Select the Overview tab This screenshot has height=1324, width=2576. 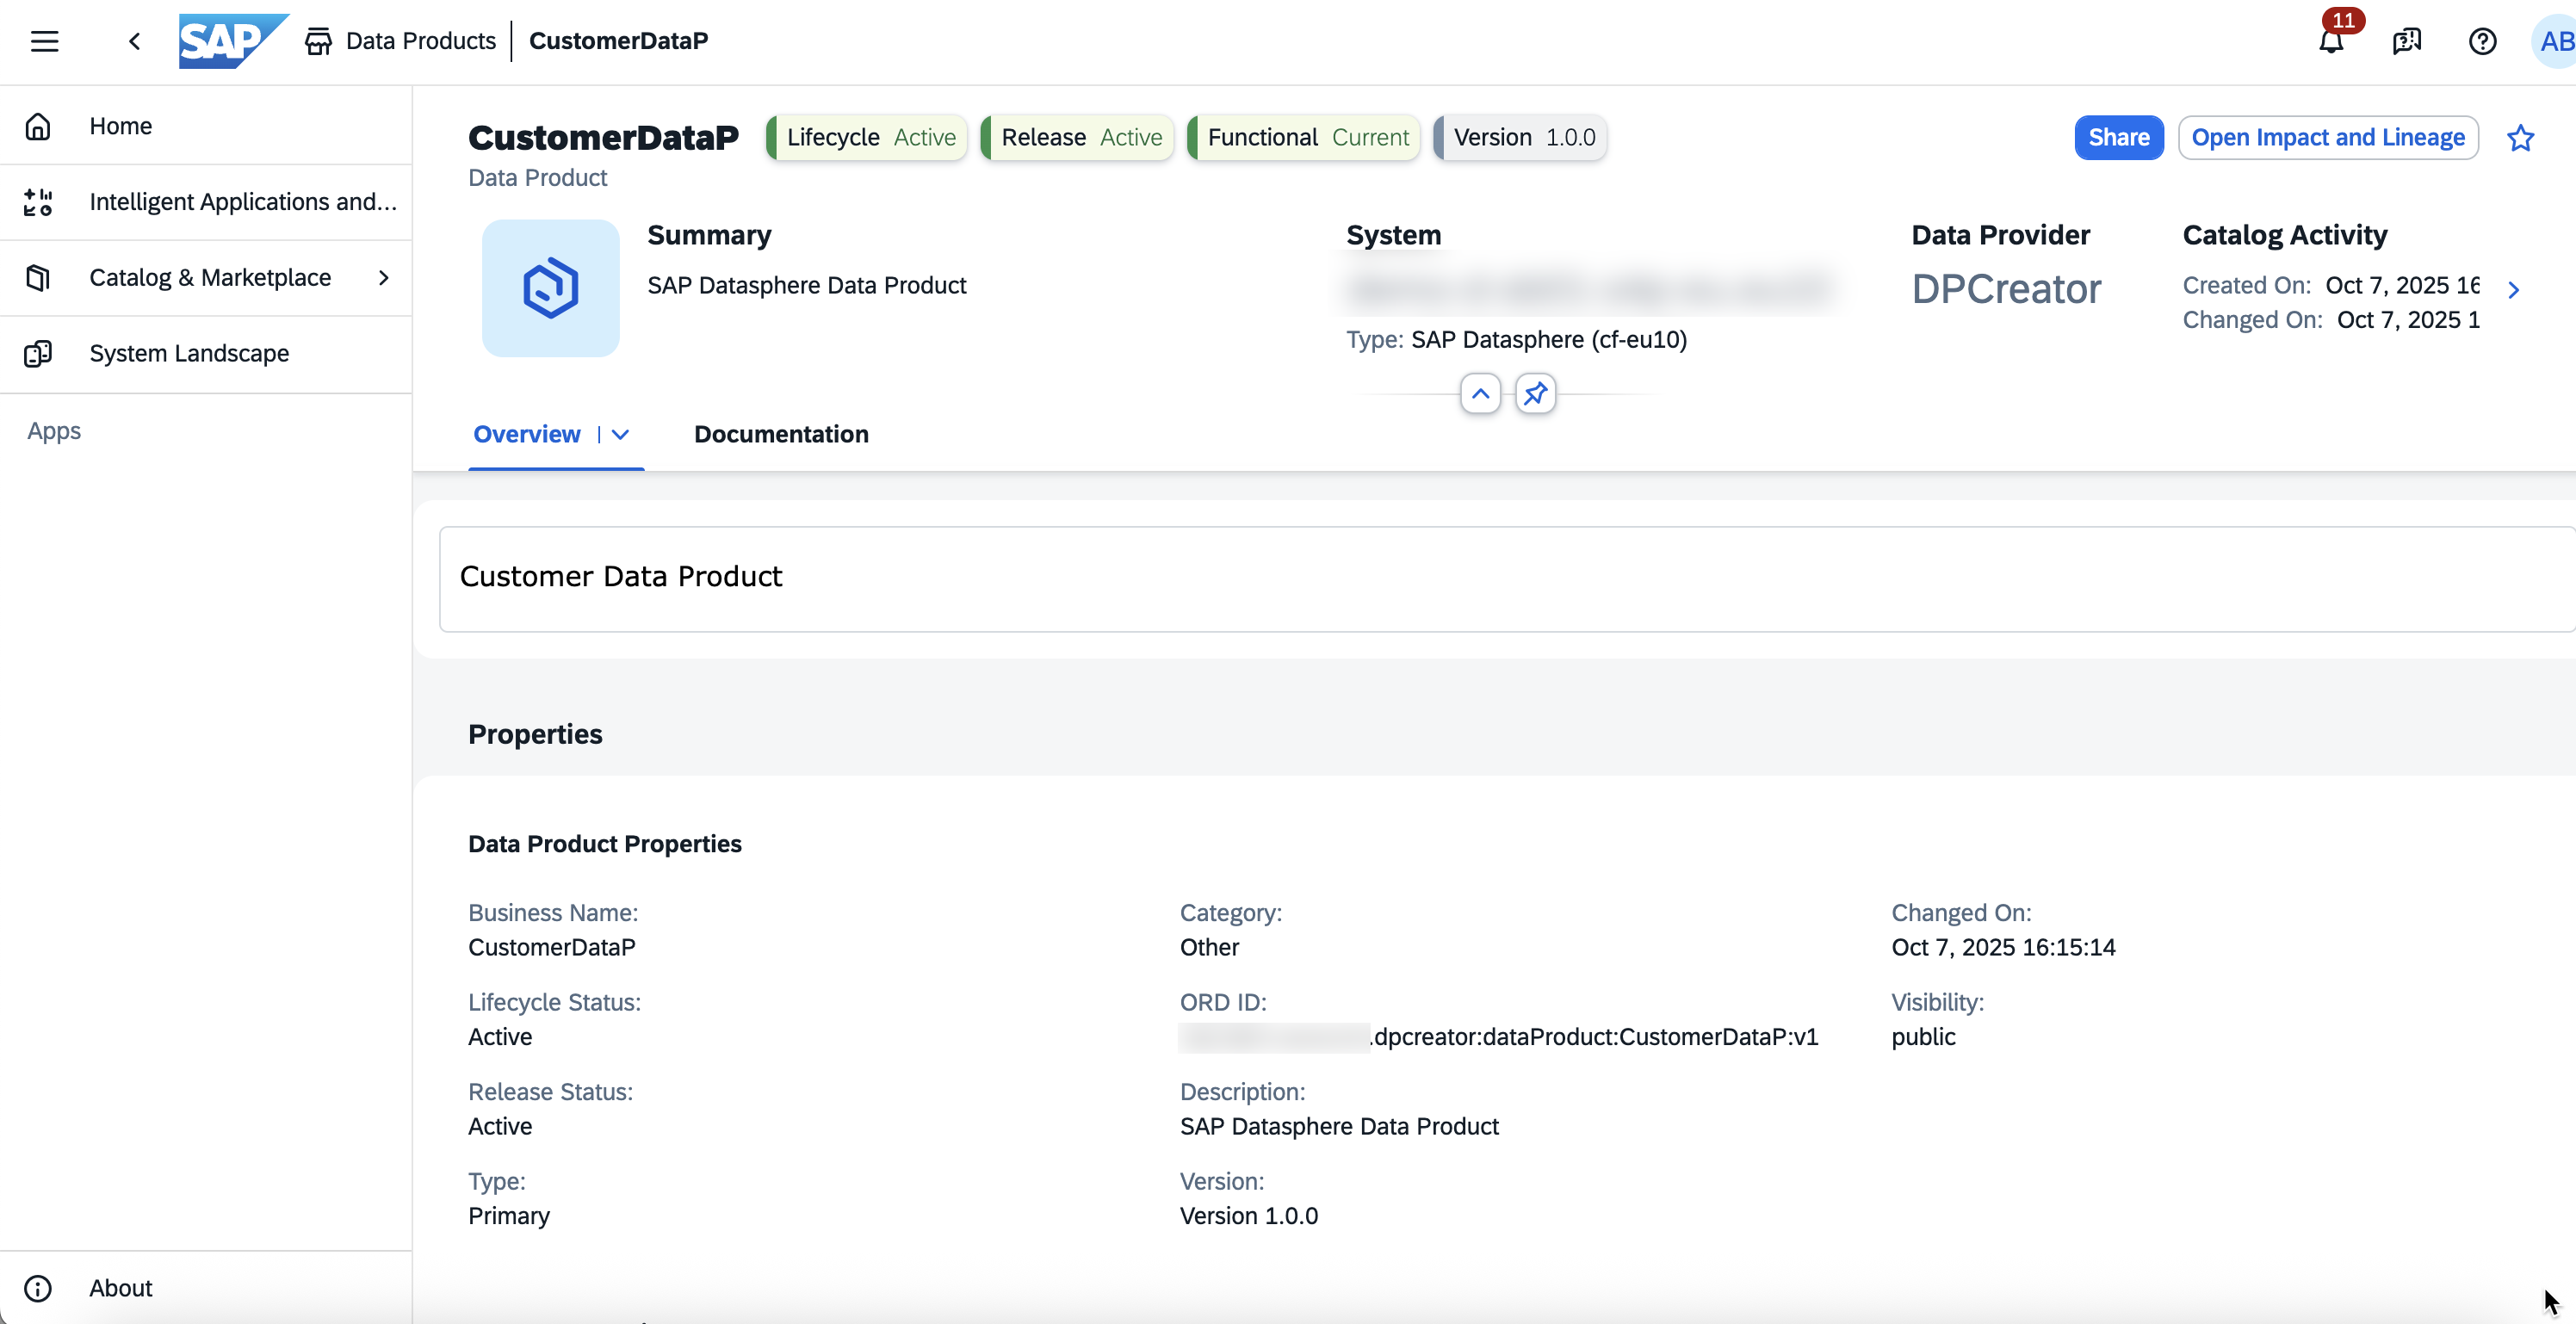pyautogui.click(x=527, y=434)
